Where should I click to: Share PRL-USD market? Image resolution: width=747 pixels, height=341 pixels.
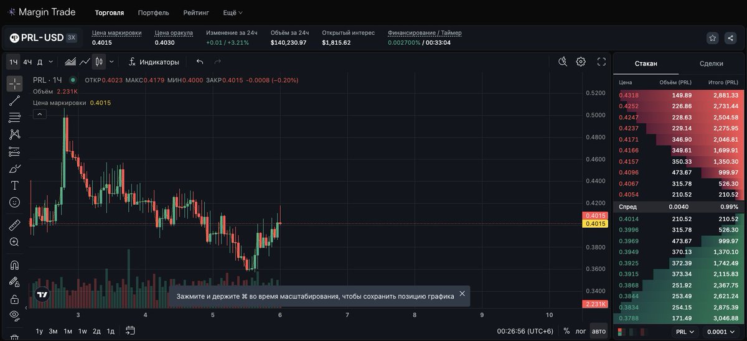pyautogui.click(x=730, y=38)
